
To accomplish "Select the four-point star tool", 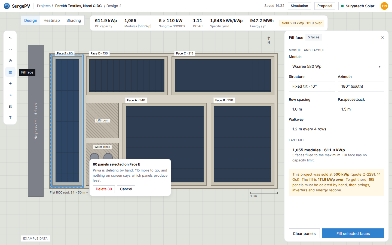I will pyautogui.click(x=10, y=84).
